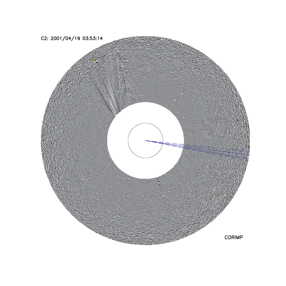The height and width of the screenshot is (286, 286).
Task: Click the thin solar disk circle outline
Action: pyautogui.click(x=145, y=141)
